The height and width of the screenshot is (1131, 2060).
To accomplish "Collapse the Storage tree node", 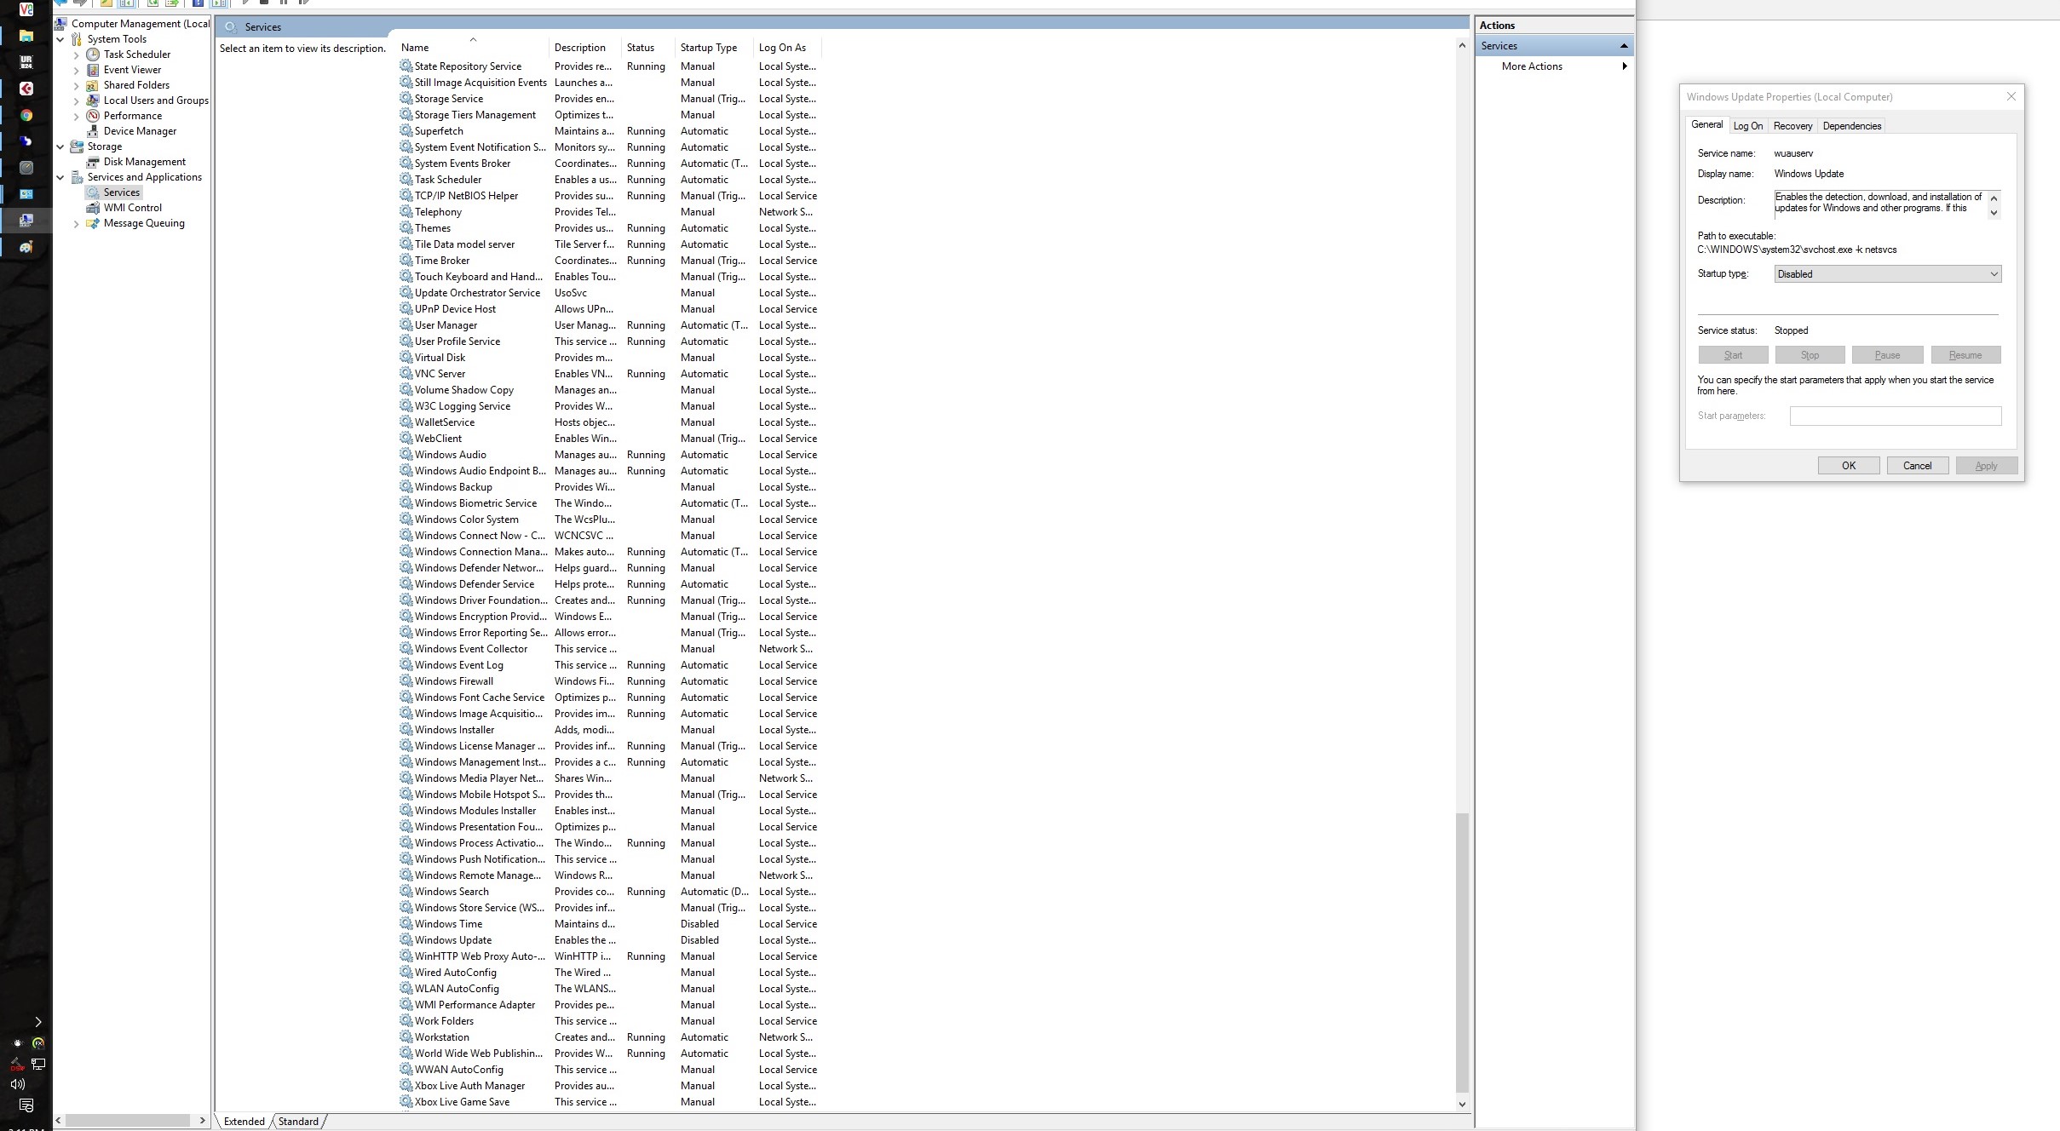I will [60, 146].
